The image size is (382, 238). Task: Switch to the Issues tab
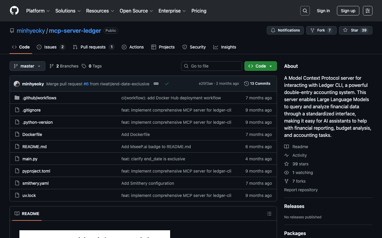pos(50,47)
